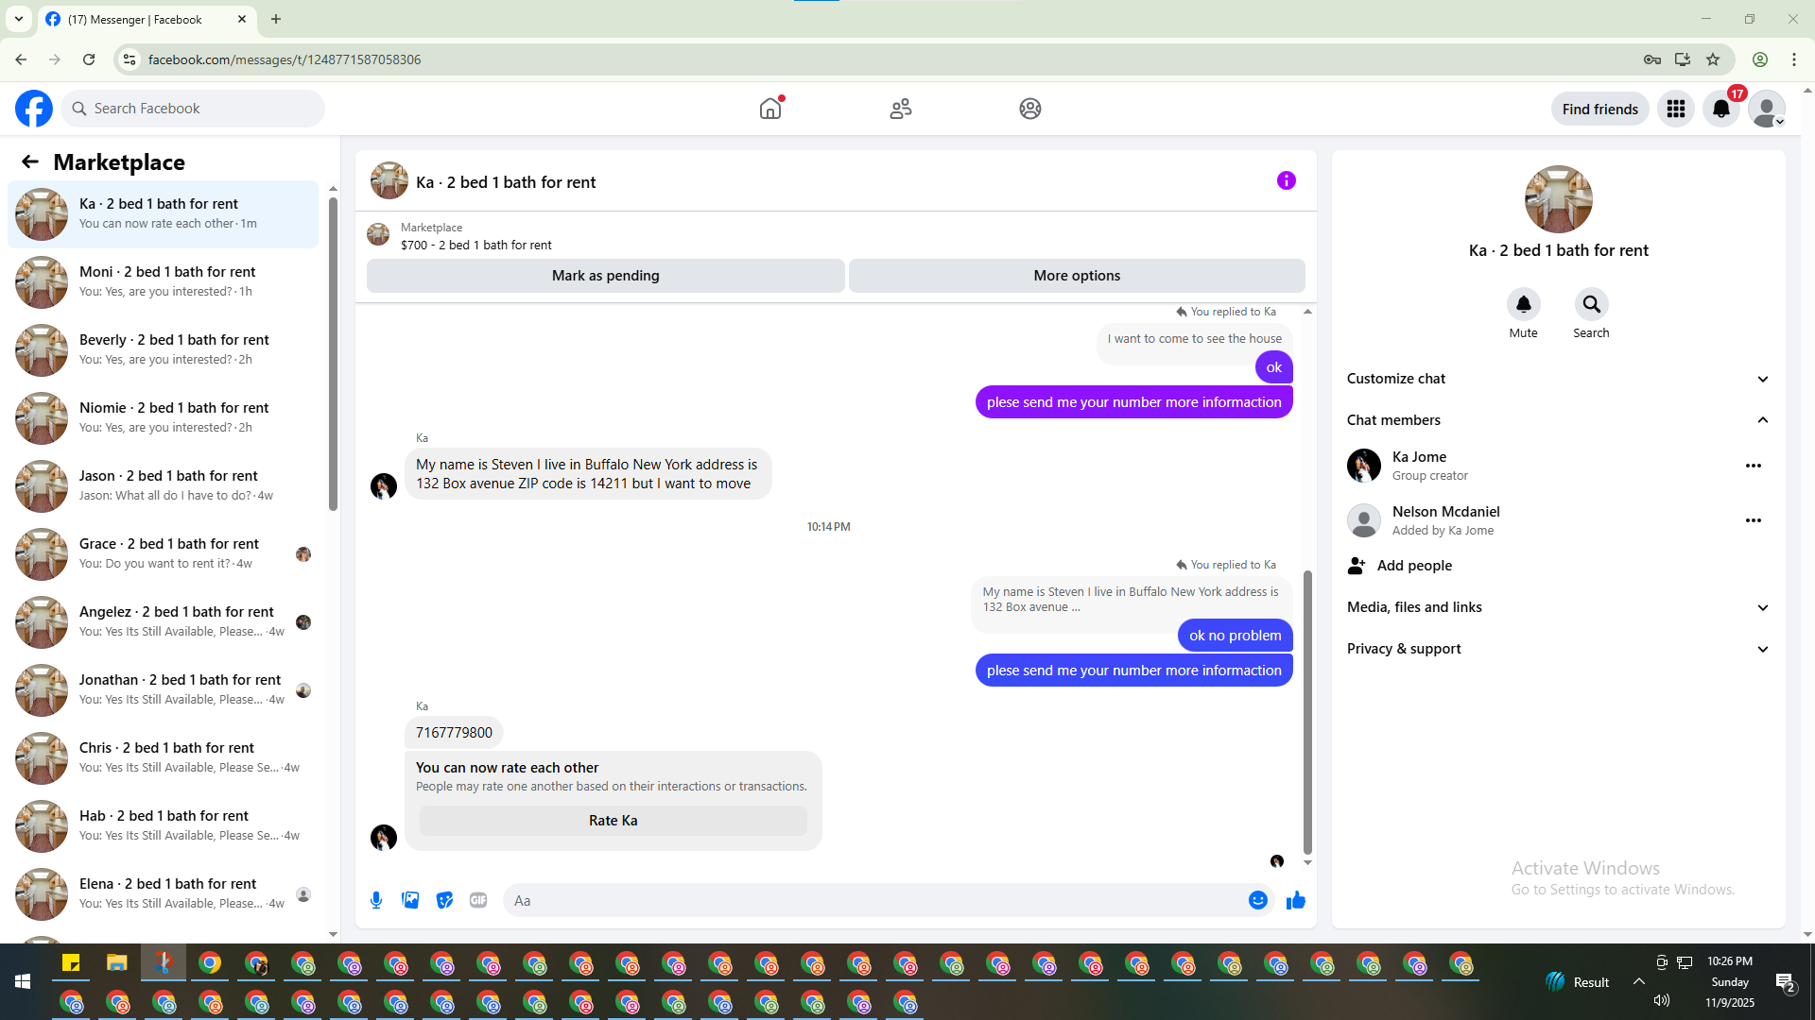Image resolution: width=1815 pixels, height=1020 pixels.
Task: Open the Hab 2 bed 1 bath chat
Action: click(164, 826)
